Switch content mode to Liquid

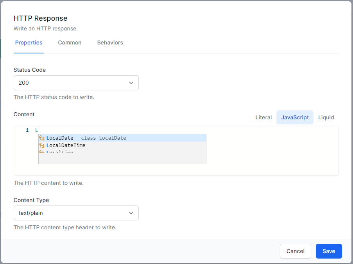[x=326, y=117]
